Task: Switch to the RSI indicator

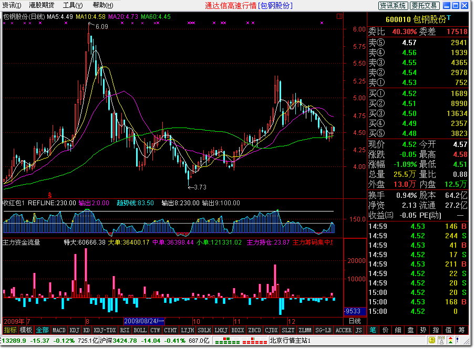Action: [x=125, y=330]
